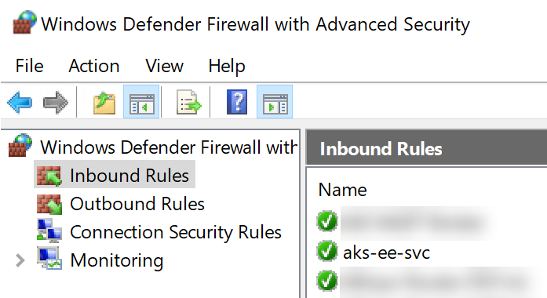The height and width of the screenshot is (298, 547).
Task: Click the Export List icon
Action: [x=189, y=102]
